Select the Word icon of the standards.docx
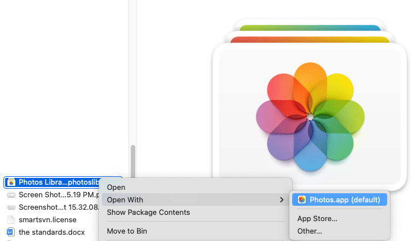This screenshot has height=241, width=411. click(10, 232)
